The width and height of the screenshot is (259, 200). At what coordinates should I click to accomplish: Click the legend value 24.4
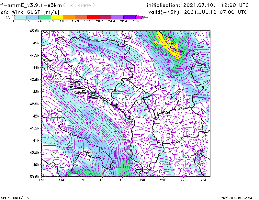[x=111, y=21]
